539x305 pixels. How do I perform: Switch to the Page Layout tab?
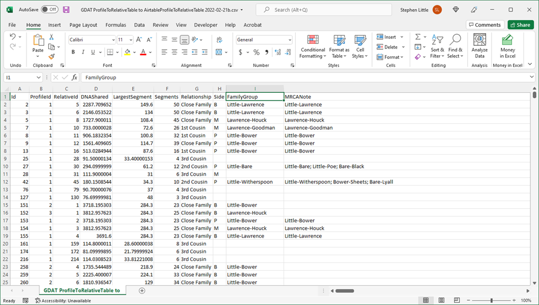pyautogui.click(x=83, y=25)
